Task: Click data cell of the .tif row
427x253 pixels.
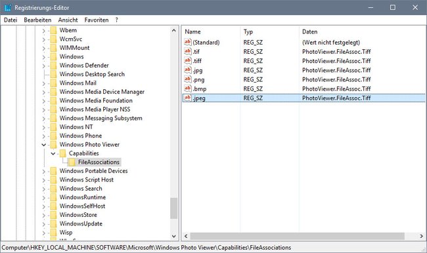Action: click(x=336, y=51)
